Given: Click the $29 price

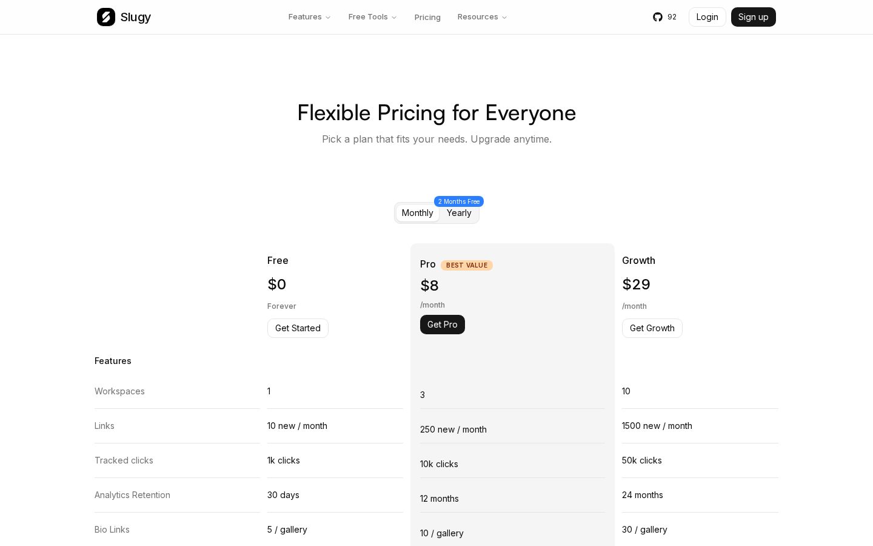Looking at the screenshot, I should tap(636, 284).
